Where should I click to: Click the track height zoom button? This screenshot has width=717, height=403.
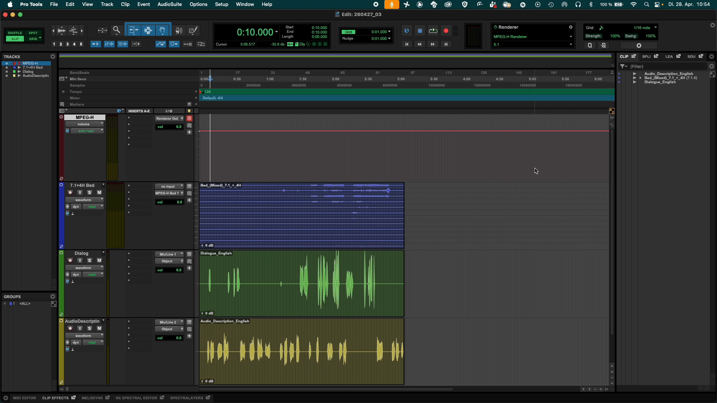coord(74,30)
